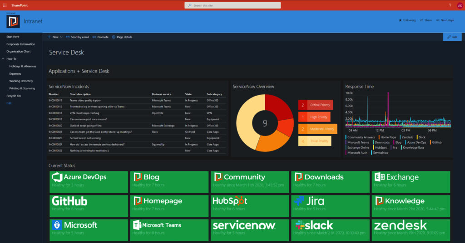
Task: Open the Slack status tile
Action: [x=331, y=230]
